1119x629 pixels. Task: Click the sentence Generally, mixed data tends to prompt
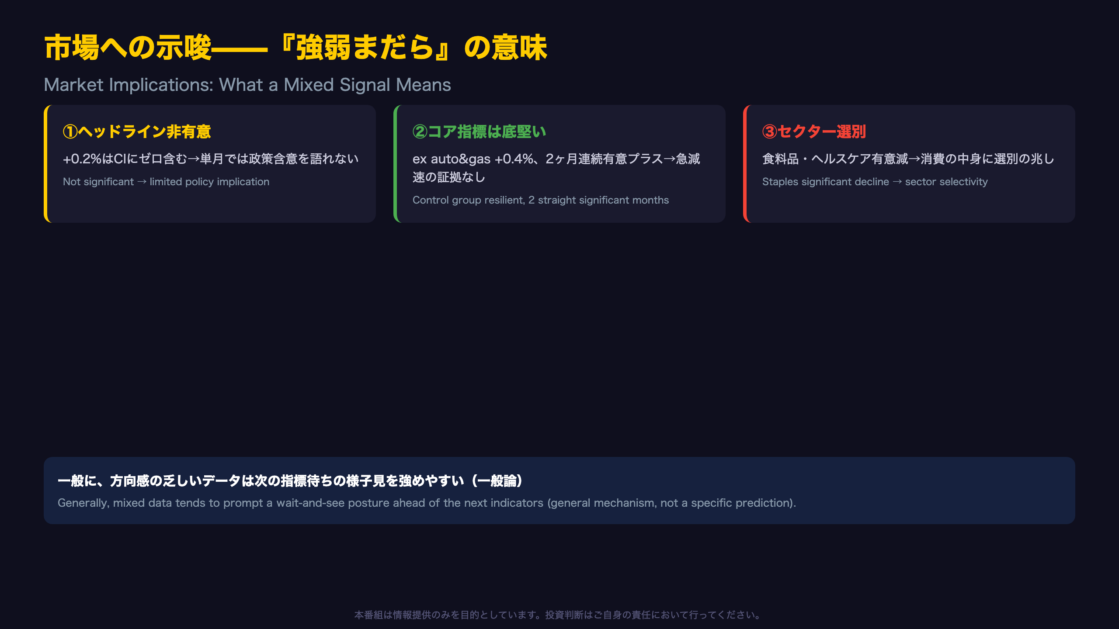tap(427, 503)
